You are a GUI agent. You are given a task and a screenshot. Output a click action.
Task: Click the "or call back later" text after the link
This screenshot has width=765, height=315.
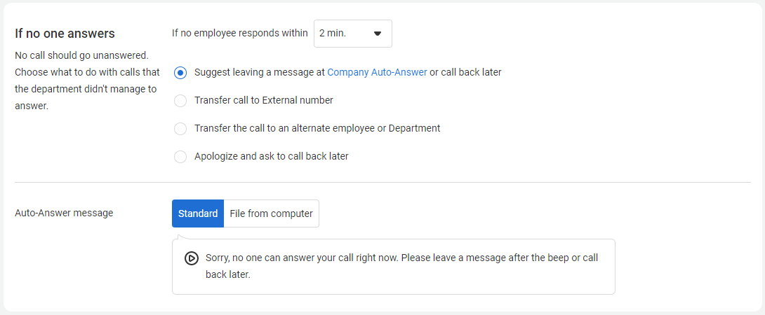(x=465, y=72)
